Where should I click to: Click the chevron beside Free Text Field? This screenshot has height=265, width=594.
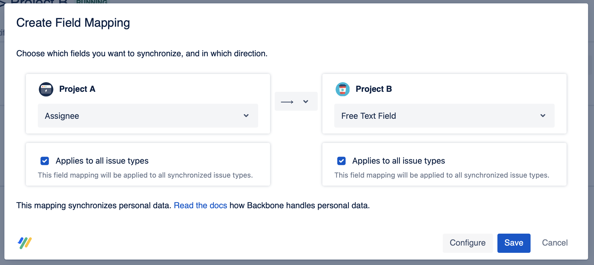(x=543, y=116)
